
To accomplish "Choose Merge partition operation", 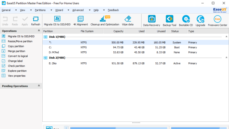I will coord(17,51).
